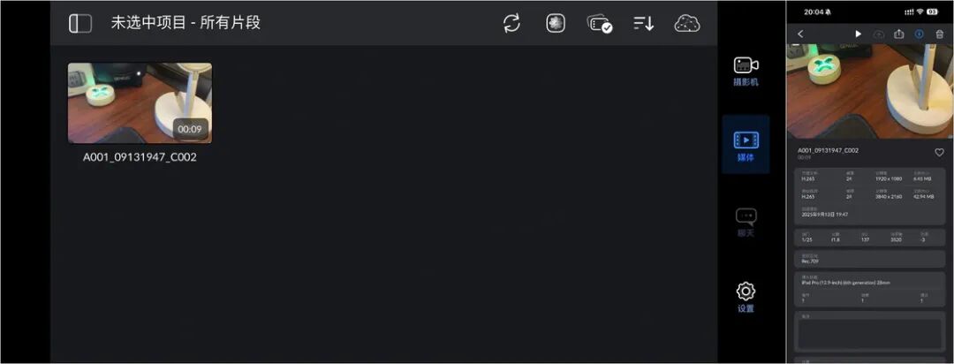954x364 pixels.
Task: Delete clip with the trash icon
Action: tap(939, 34)
